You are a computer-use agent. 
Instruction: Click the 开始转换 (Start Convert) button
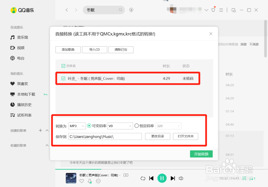click(x=201, y=154)
